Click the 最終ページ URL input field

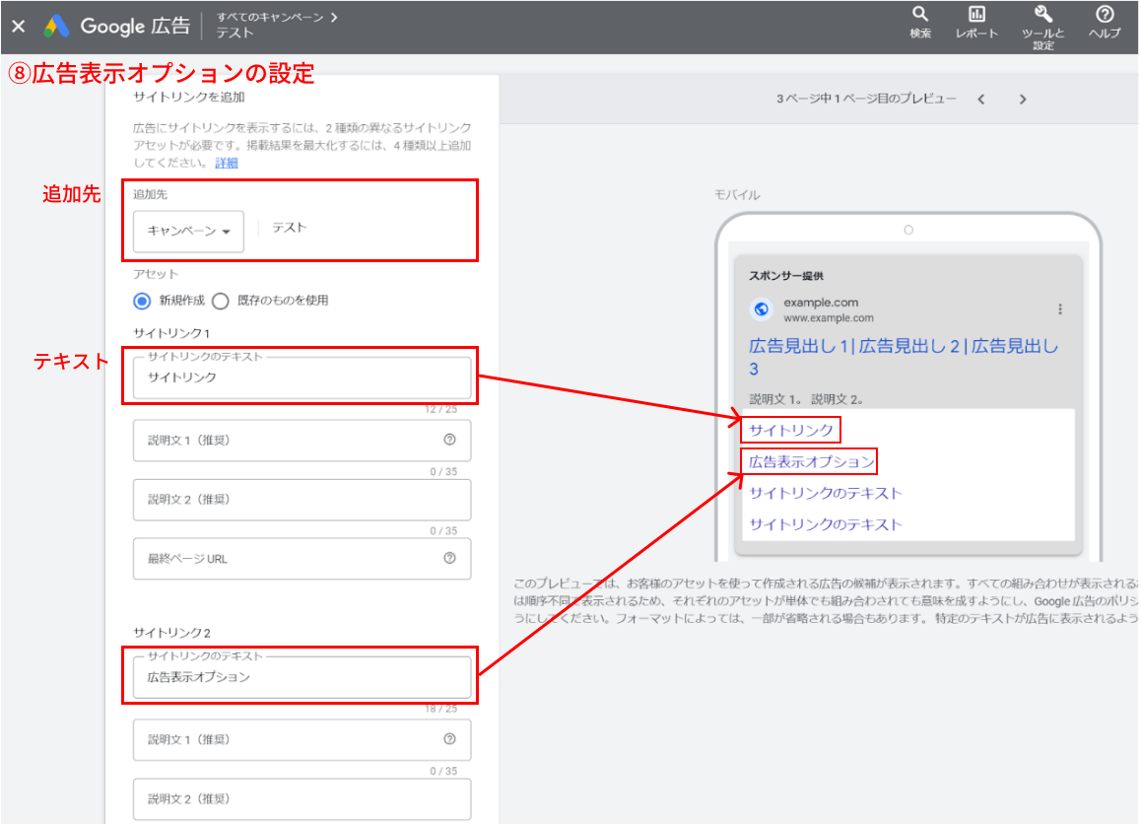click(302, 558)
